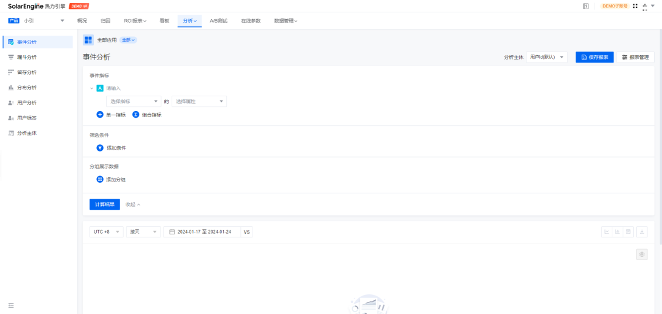Collapse the panel with 收起
The image size is (662, 314).
pyautogui.click(x=132, y=204)
